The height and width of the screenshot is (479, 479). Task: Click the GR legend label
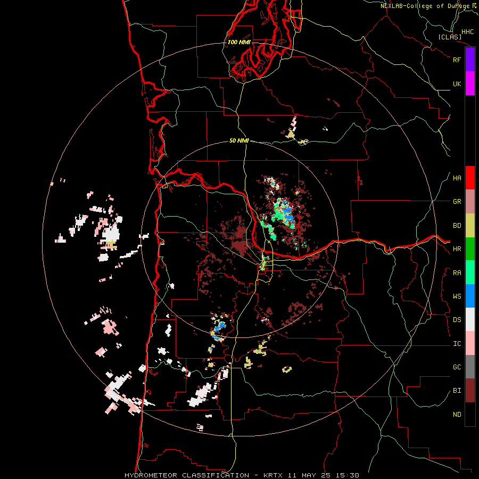pyautogui.click(x=457, y=202)
